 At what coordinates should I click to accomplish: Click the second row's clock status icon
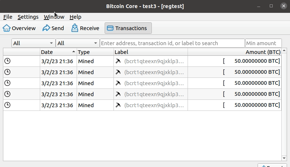click(7, 72)
